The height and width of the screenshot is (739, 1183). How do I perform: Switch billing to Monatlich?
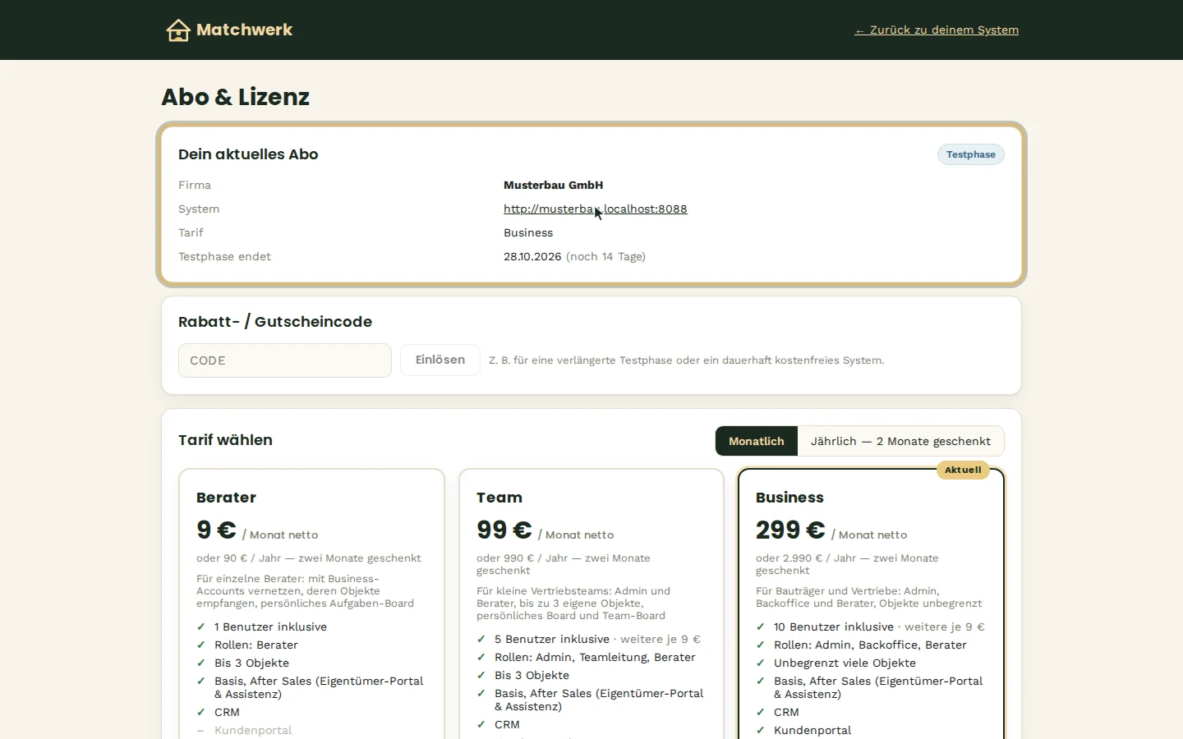click(x=757, y=441)
